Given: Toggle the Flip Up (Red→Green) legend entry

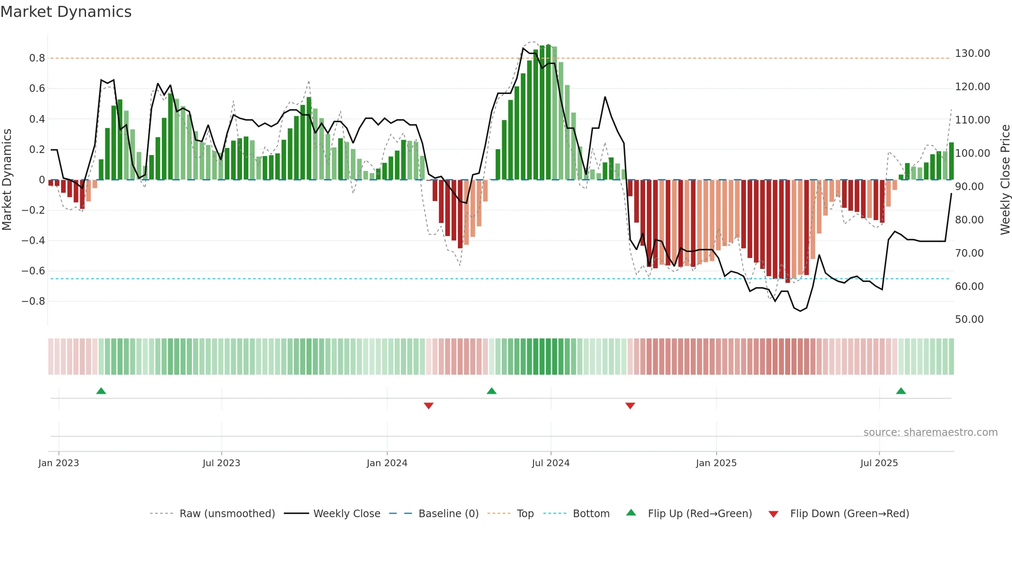Looking at the screenshot, I should pos(689,513).
